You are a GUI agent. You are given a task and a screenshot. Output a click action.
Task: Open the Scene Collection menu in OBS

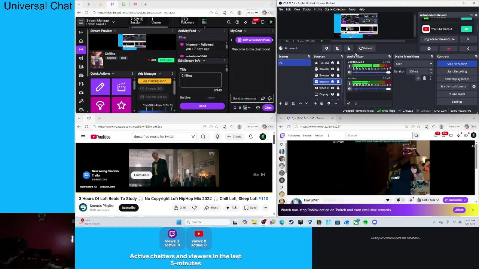coord(335,9)
